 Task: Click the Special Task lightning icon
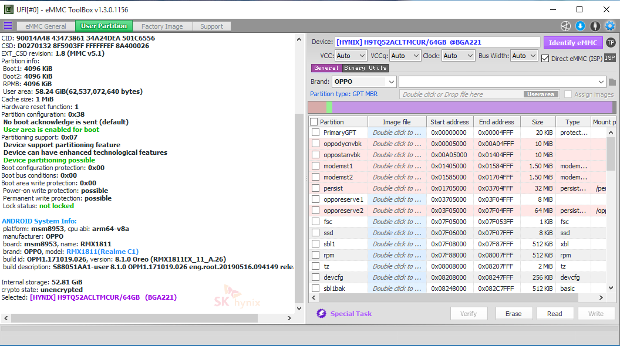pos(321,314)
